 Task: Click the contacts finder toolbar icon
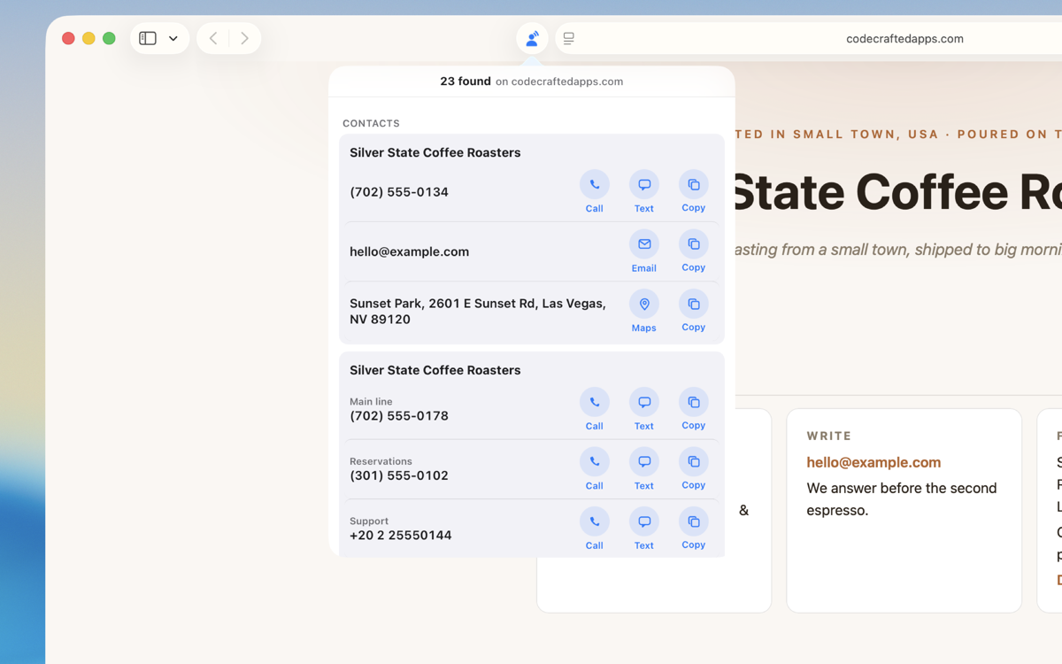[x=532, y=39]
